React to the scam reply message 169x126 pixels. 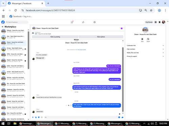point(71,105)
